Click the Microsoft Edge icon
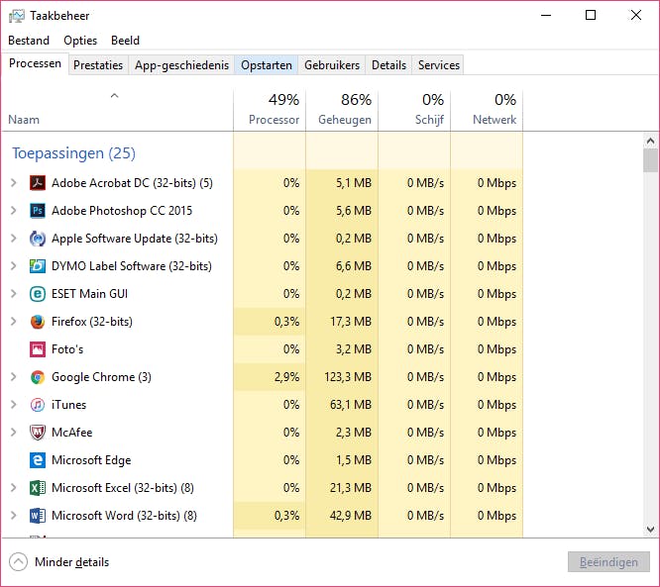The height and width of the screenshot is (587, 660). tap(38, 460)
